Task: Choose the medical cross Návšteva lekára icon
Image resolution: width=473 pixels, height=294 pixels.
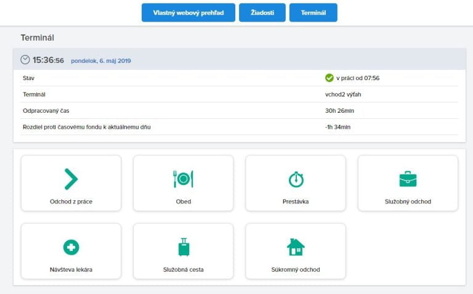Action: (71, 247)
